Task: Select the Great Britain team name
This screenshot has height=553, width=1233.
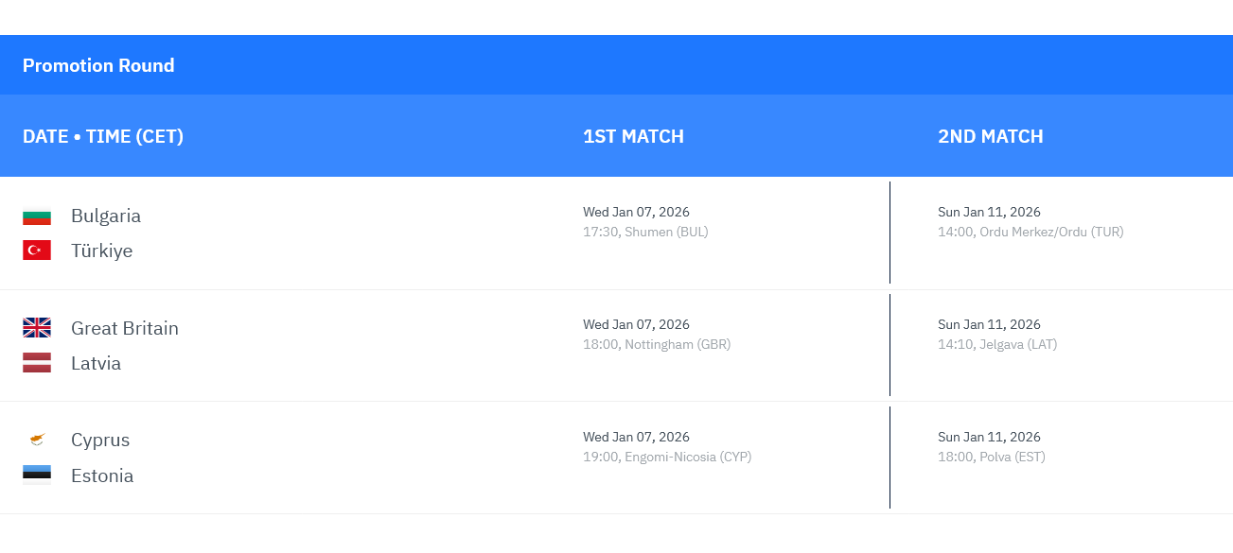Action: 124,328
